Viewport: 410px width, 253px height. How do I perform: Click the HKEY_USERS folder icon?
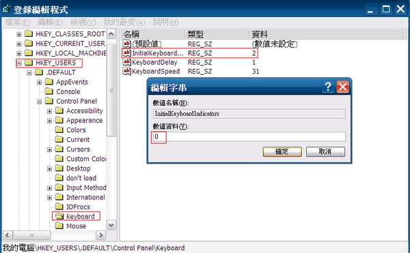coord(29,63)
